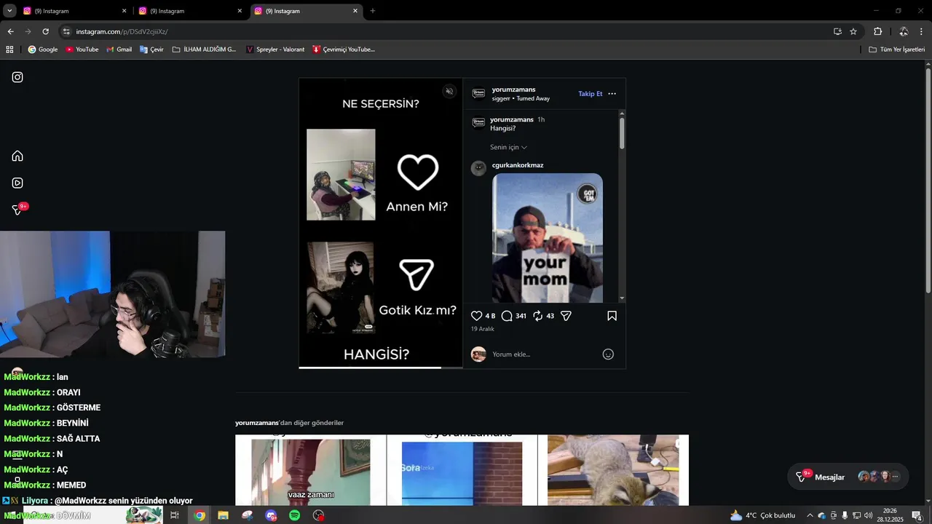Image resolution: width=932 pixels, height=524 pixels.
Task: Open the Chrome profile avatar
Action: click(x=903, y=31)
